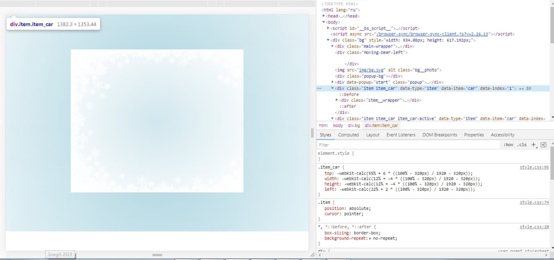
Task: Open style.css:74 source link
Action: click(x=534, y=203)
